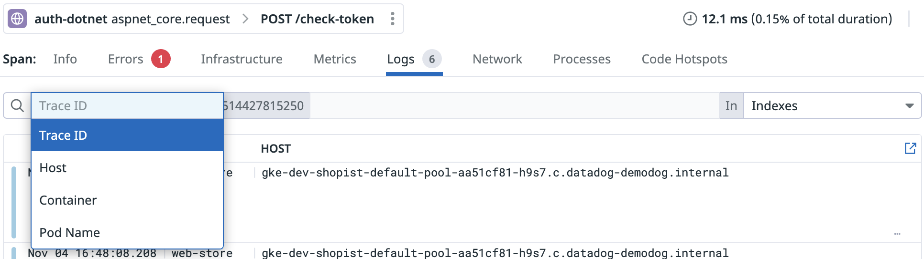924x259 pixels.
Task: Choose Host in the filter dropdown
Action: [x=127, y=168]
